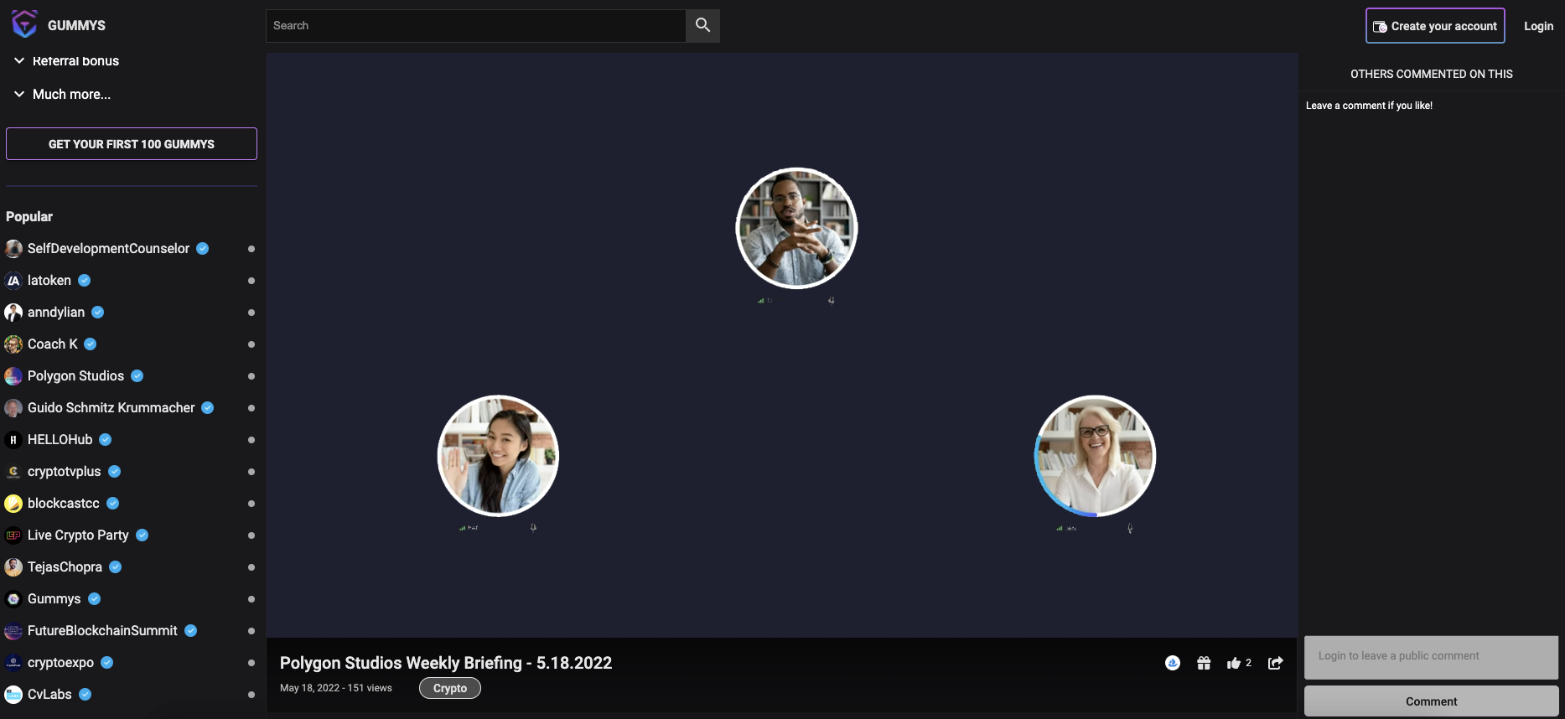
Task: Click SelfDevelopmentCounselor avatar icon
Action: [x=13, y=248]
